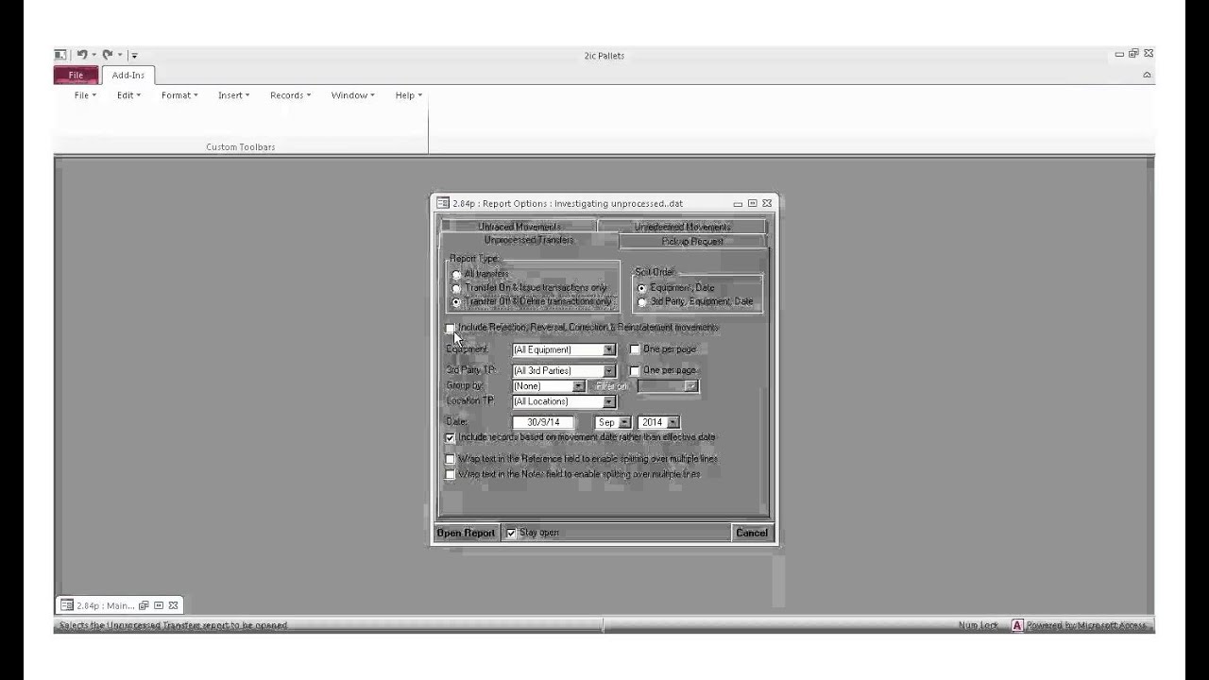Click the Custom Toolbars group label
Viewport: 1209px width, 680px height.
click(241, 147)
